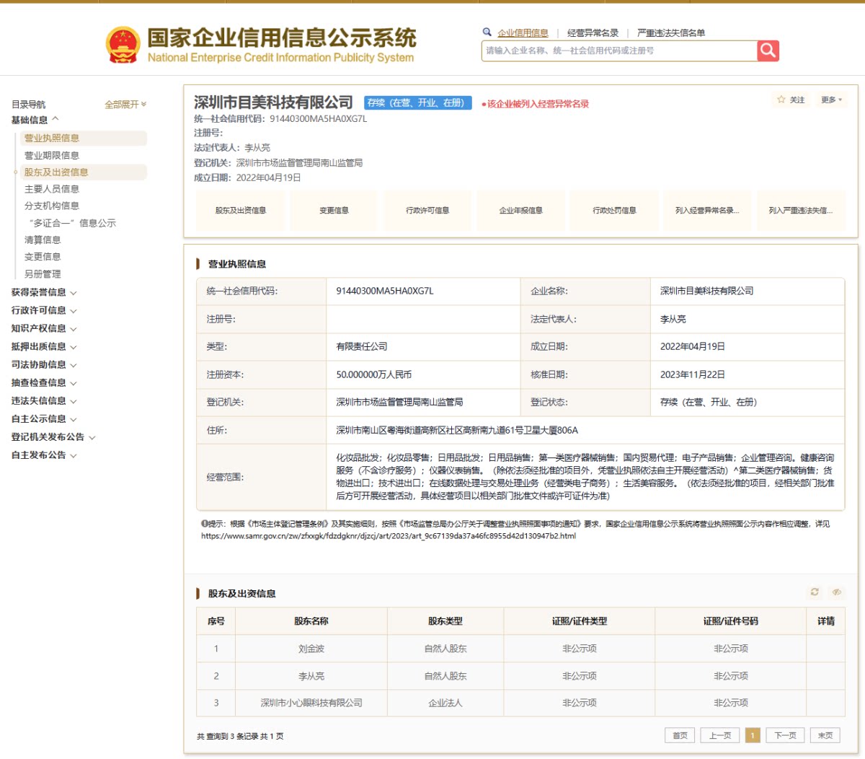Screen dimensions: 865x759
Task: Switch search to 企业信用信息
Action: click(523, 33)
